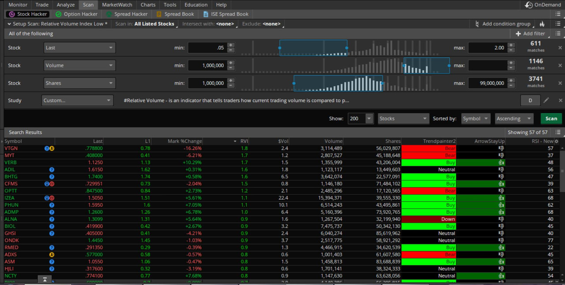The width and height of the screenshot is (565, 285).
Task: Open the Spread Hacker subtab
Action: point(126,14)
